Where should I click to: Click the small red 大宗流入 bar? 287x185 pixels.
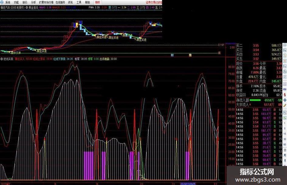250,104
